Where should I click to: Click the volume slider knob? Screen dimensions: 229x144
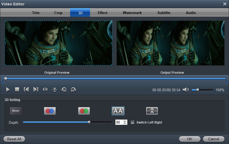(x=198, y=90)
